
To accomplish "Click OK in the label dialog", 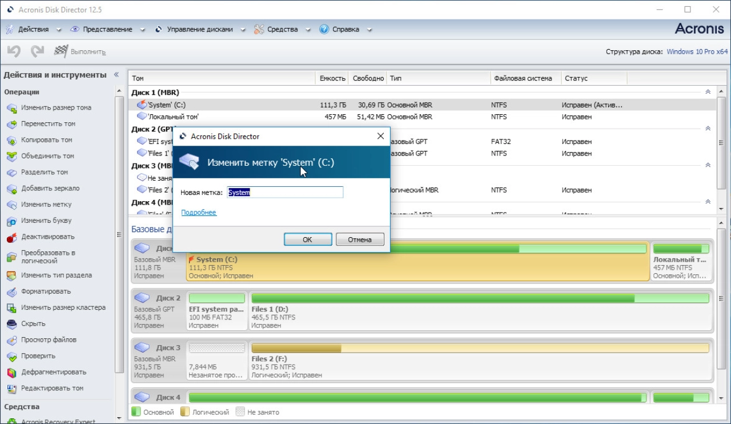I will pos(308,239).
